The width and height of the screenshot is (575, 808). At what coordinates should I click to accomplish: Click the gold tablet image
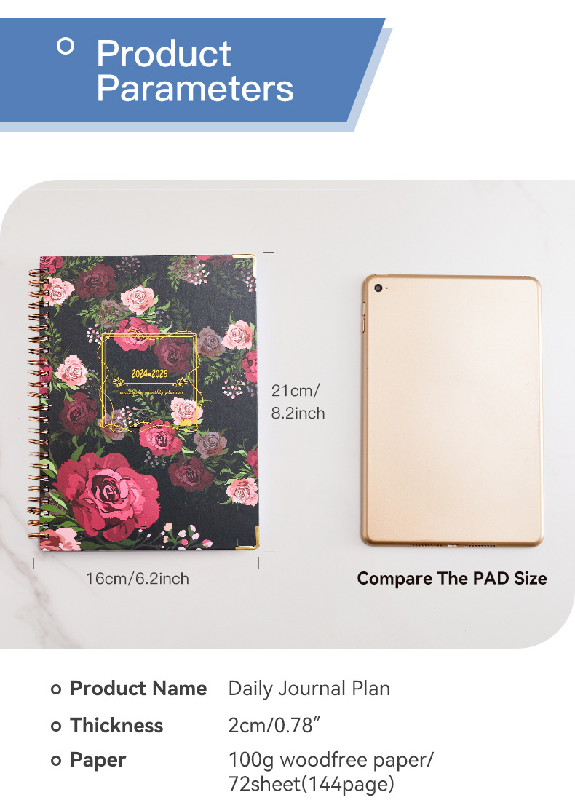pyautogui.click(x=452, y=410)
